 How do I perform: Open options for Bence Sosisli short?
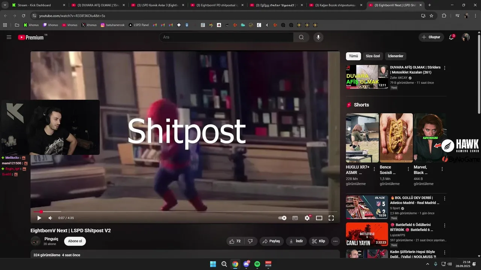[x=408, y=169]
